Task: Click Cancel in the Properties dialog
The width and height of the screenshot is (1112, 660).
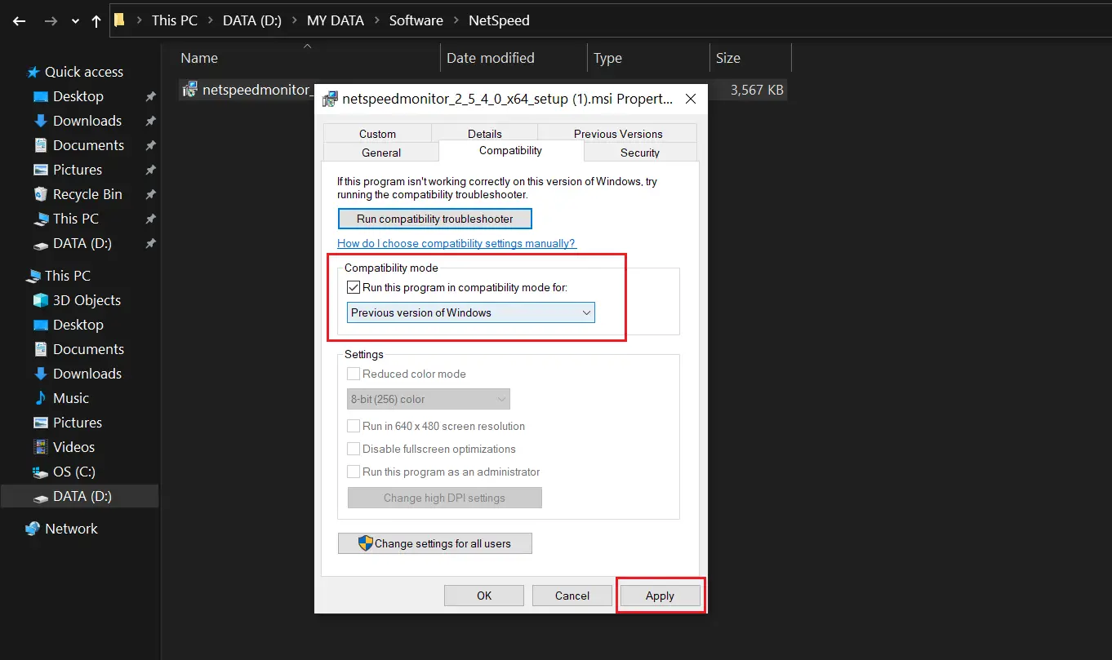Action: click(572, 596)
